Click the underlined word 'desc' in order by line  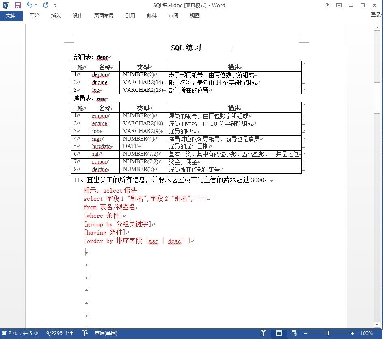(x=174, y=241)
